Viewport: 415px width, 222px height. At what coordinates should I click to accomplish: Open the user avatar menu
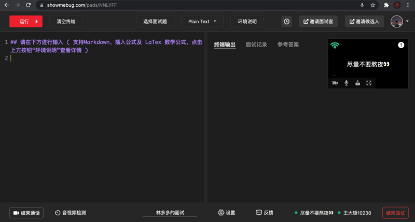point(399,21)
